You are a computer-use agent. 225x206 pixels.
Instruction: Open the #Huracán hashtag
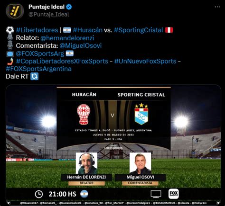pos(88,30)
